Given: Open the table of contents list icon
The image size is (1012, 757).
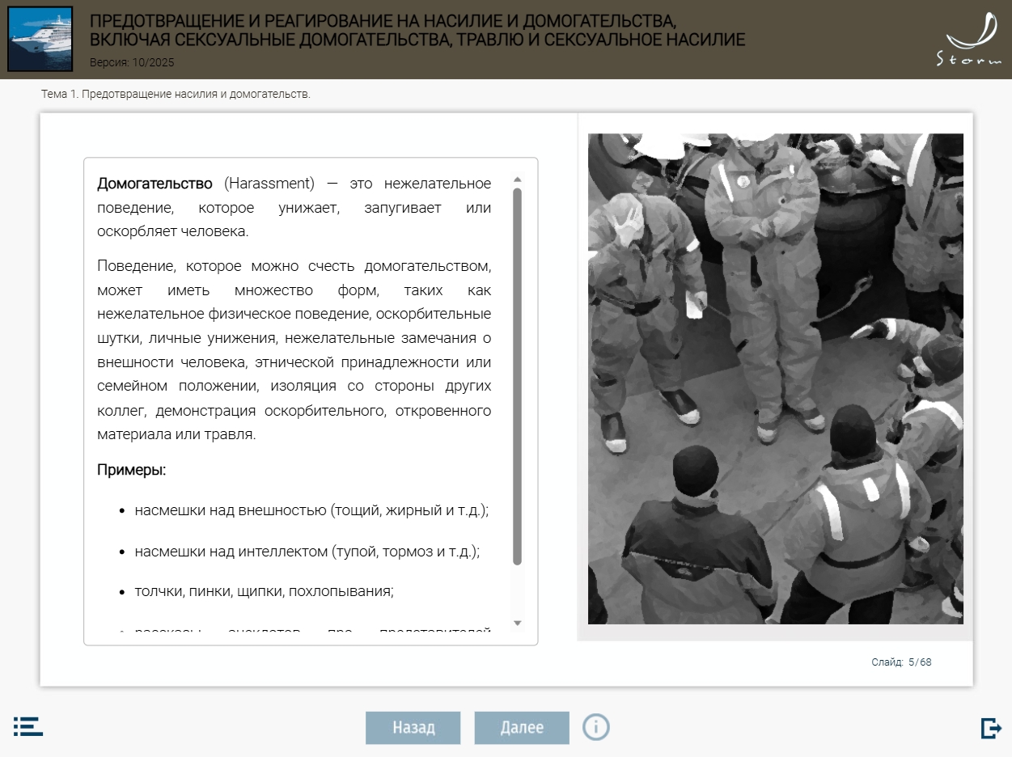Looking at the screenshot, I should pos(28,726).
